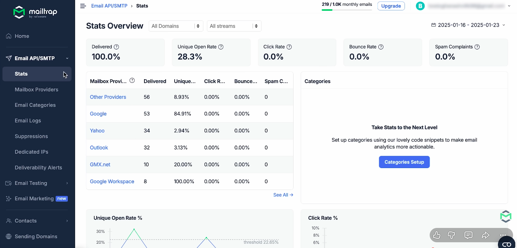Open the Other Providers link
517x248 pixels.
pyautogui.click(x=108, y=97)
